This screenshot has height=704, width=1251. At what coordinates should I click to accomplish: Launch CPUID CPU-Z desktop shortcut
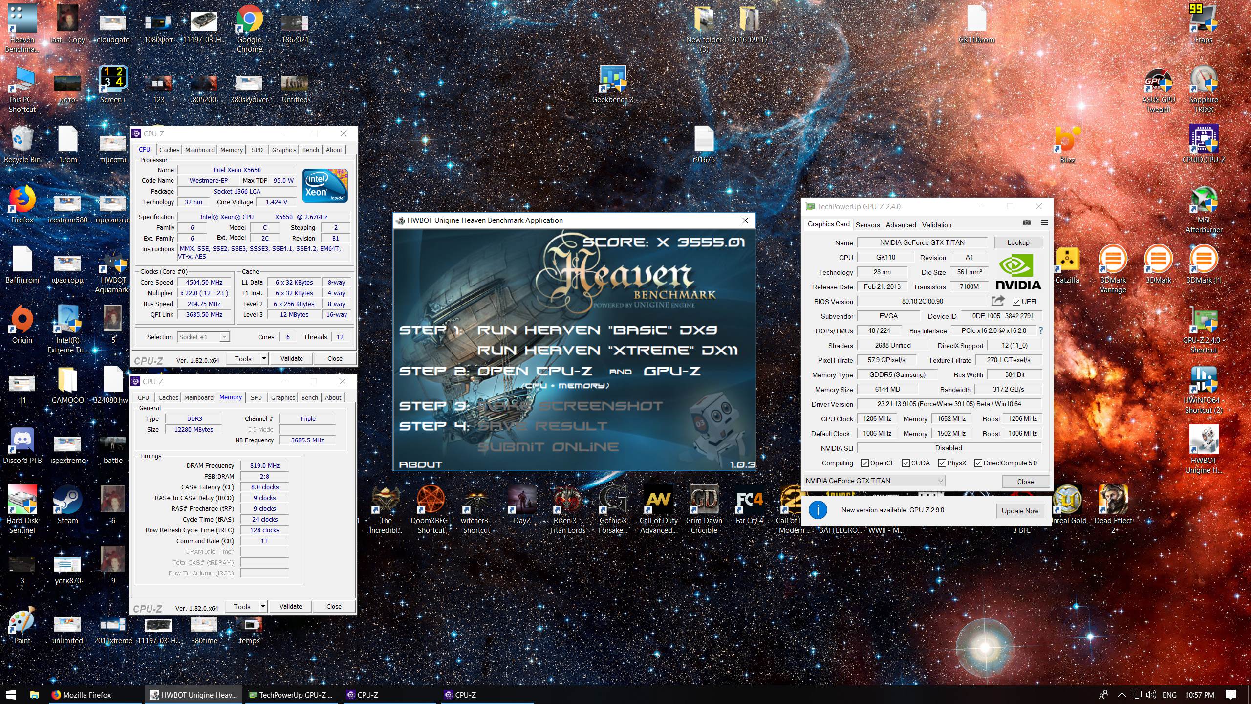[x=1204, y=144]
